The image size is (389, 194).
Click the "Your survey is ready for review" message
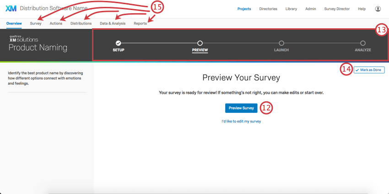click(x=241, y=93)
